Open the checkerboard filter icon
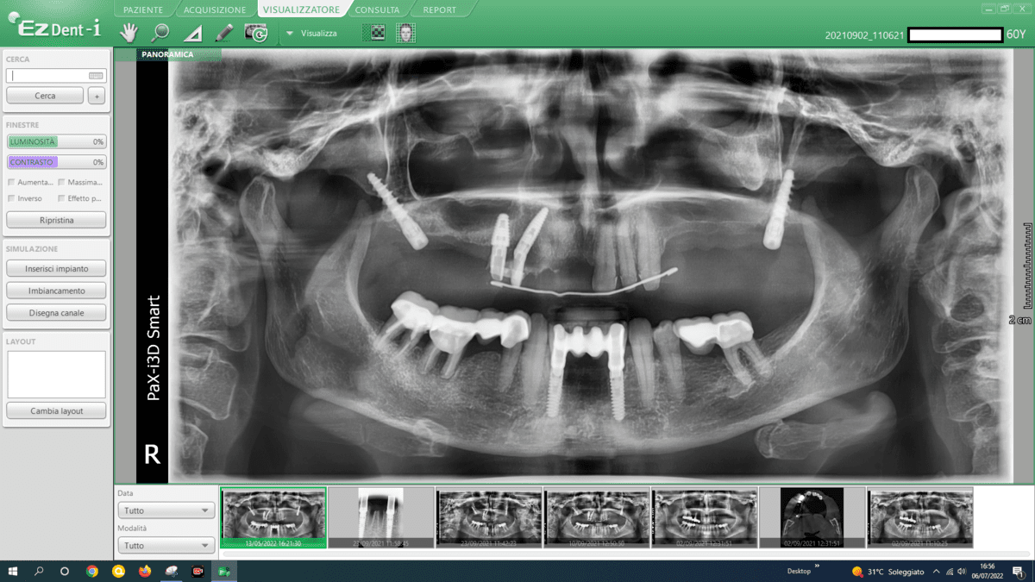 click(x=377, y=33)
